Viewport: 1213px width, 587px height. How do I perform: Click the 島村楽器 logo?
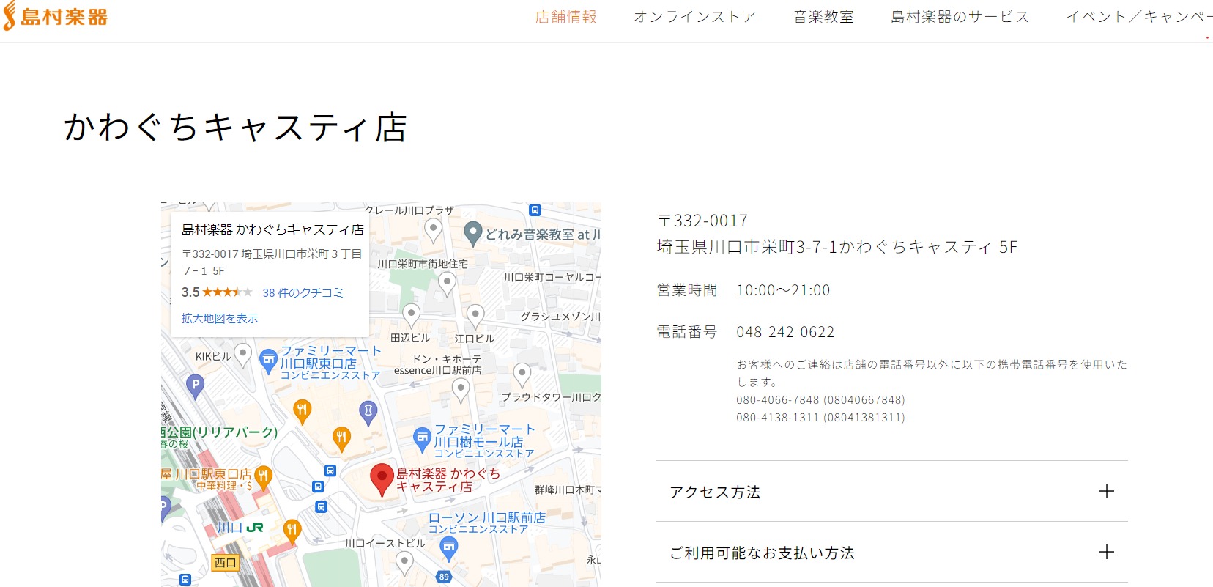56,16
